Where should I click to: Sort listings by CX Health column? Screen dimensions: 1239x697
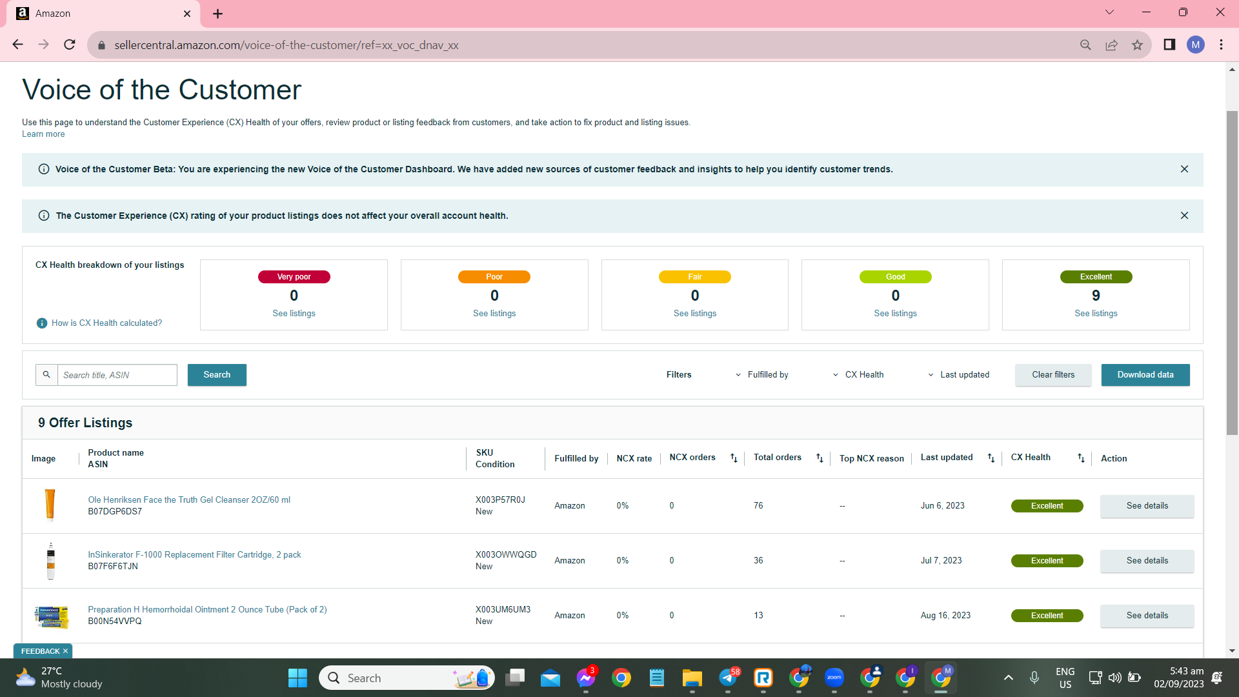tap(1081, 458)
